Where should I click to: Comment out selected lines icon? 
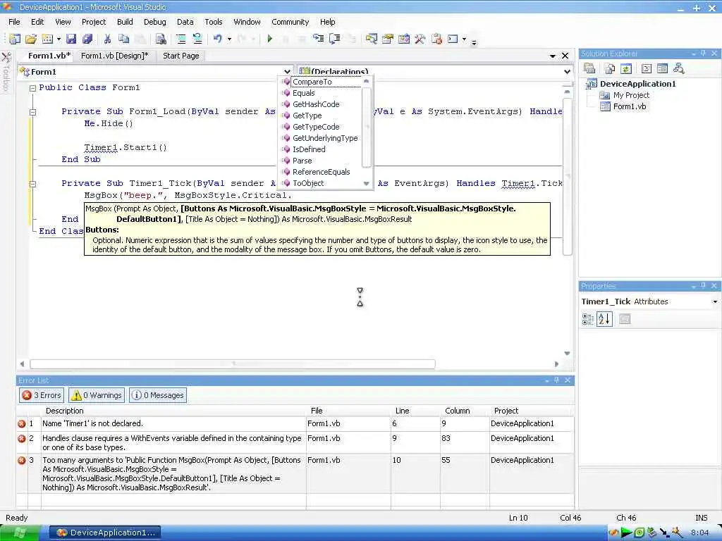tap(181, 39)
